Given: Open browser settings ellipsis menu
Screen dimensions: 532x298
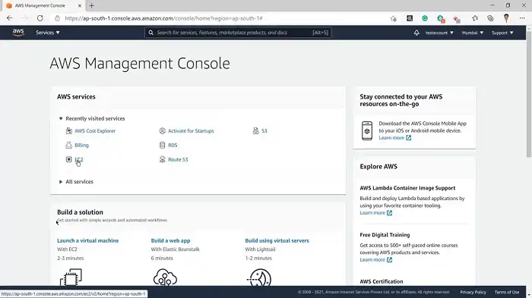Looking at the screenshot, I should point(522,18).
